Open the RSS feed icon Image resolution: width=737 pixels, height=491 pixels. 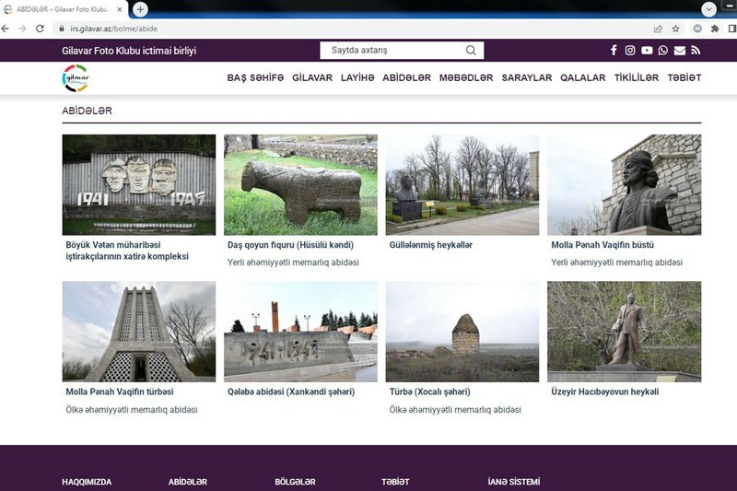tap(696, 51)
